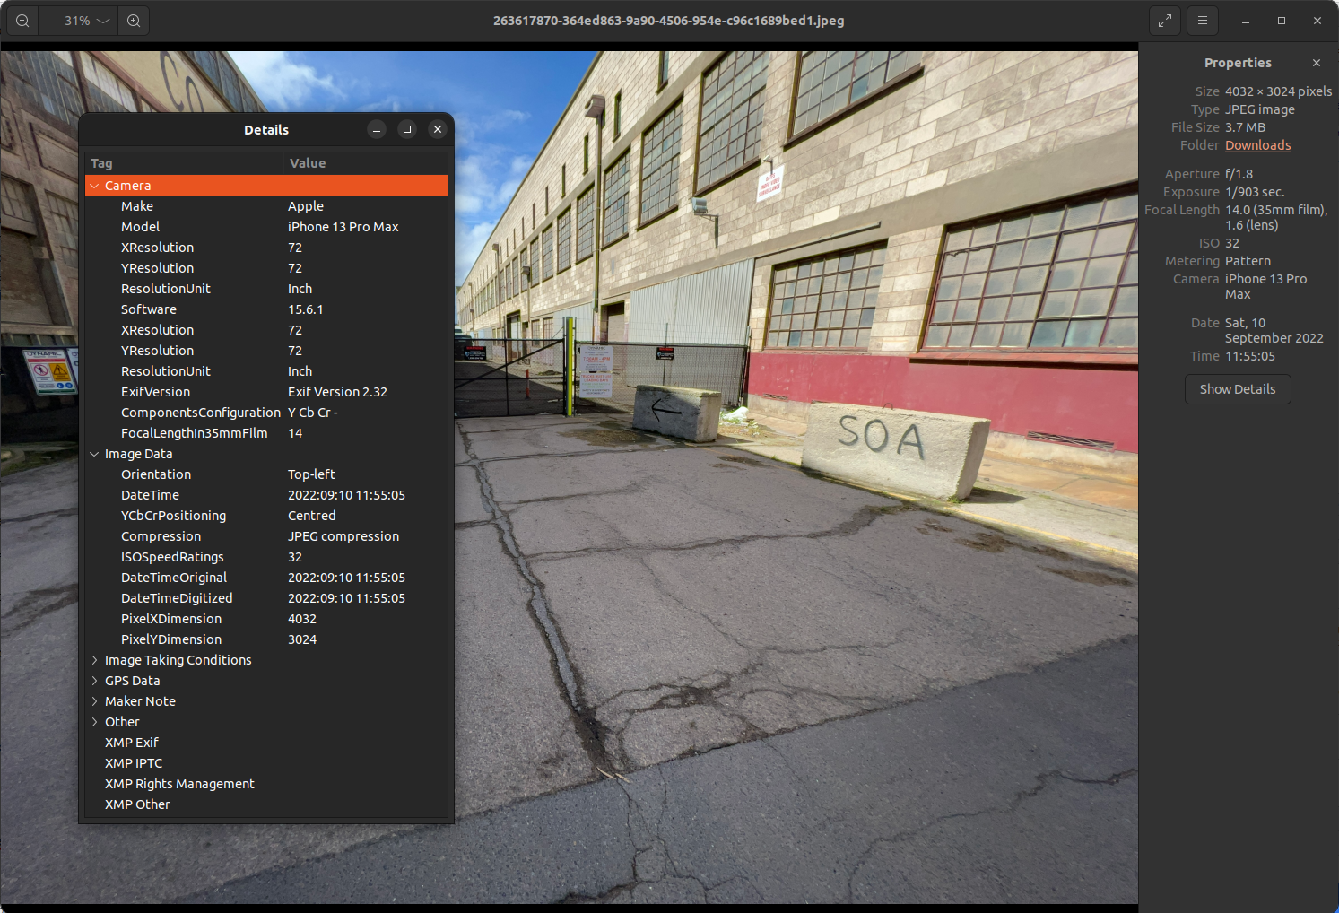Toggle fullscreen view icon
This screenshot has height=913, width=1339.
(1165, 20)
